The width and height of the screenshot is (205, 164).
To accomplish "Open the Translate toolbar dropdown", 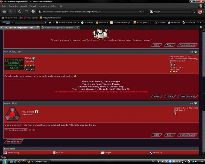I will (189, 22).
